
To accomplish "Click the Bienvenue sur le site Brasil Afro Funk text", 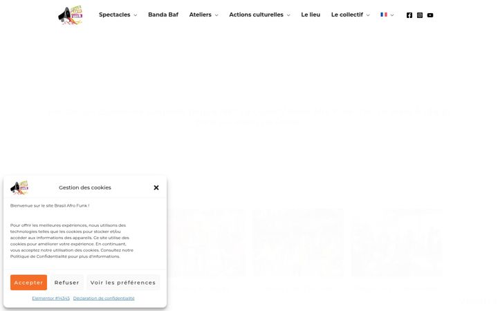I will click(x=50, y=206).
